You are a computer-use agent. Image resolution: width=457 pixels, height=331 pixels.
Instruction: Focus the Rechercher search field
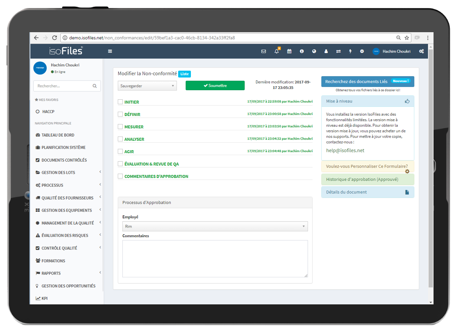coord(67,86)
